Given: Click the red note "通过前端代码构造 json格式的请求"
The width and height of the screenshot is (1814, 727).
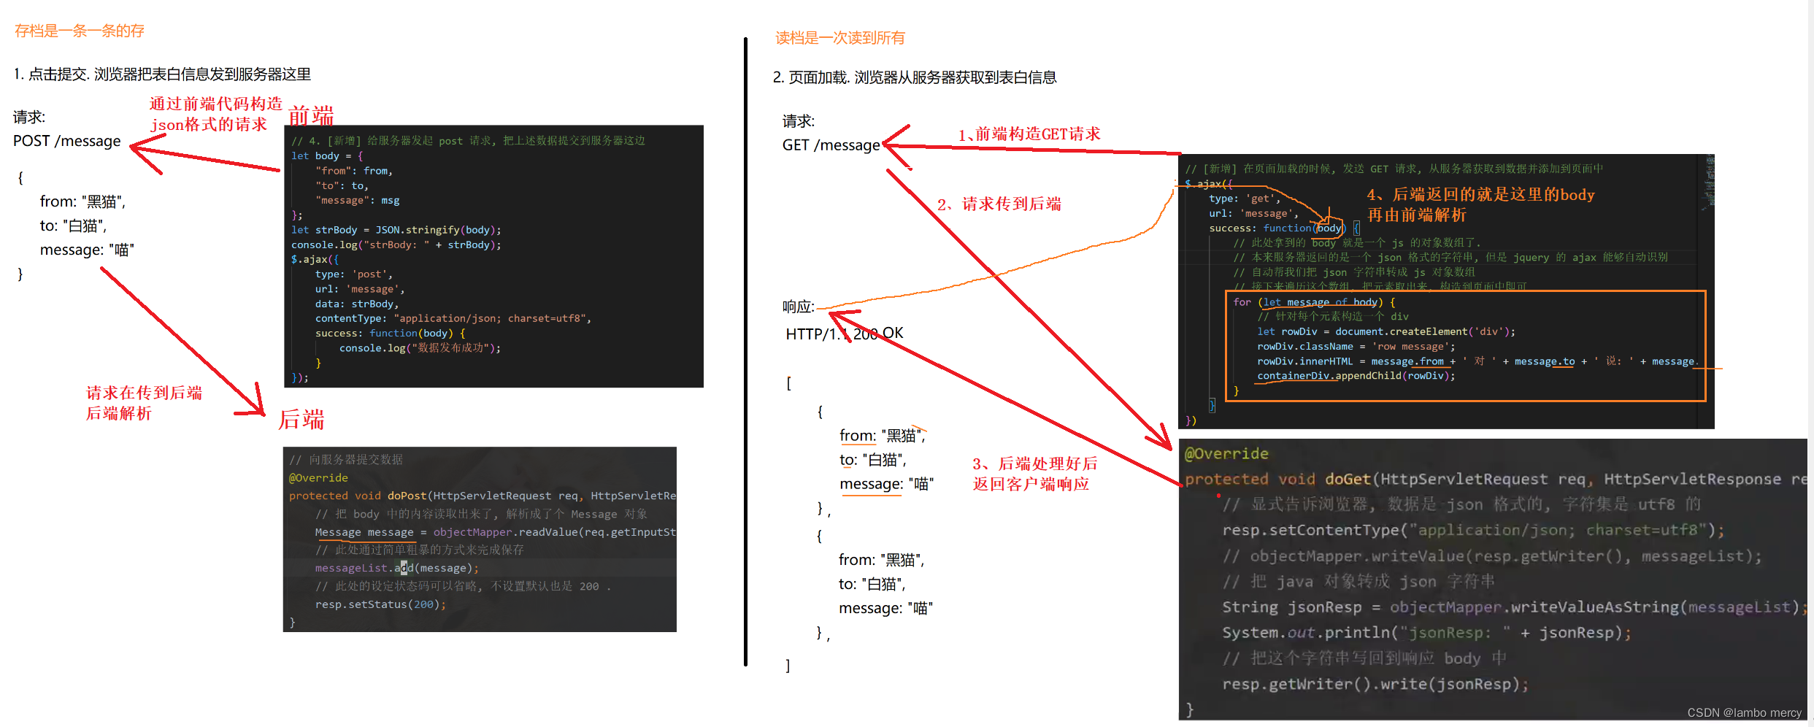Looking at the screenshot, I should click(x=215, y=114).
